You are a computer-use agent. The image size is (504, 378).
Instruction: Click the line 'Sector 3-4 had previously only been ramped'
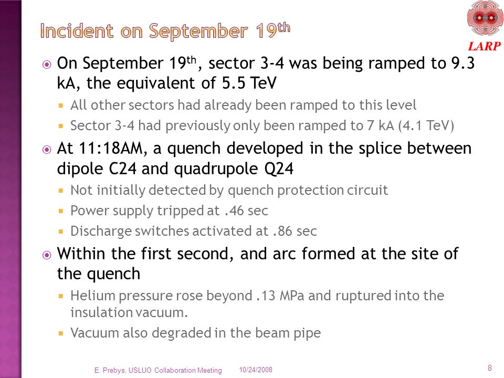pyautogui.click(x=262, y=125)
